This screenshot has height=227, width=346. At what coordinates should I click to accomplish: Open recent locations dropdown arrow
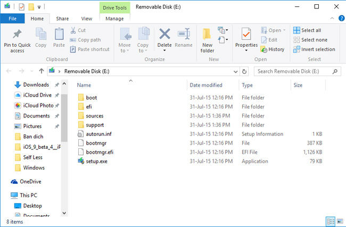point(31,71)
